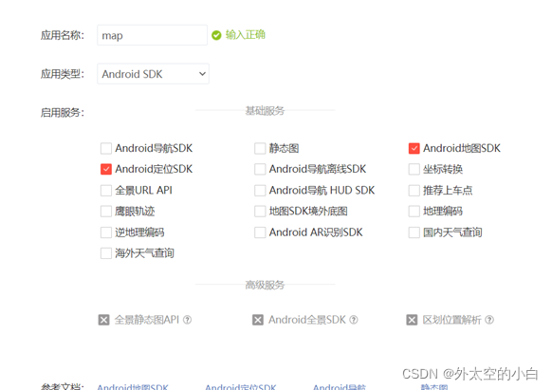
Task: Click the 输入正确 validation text
Action: coord(246,35)
